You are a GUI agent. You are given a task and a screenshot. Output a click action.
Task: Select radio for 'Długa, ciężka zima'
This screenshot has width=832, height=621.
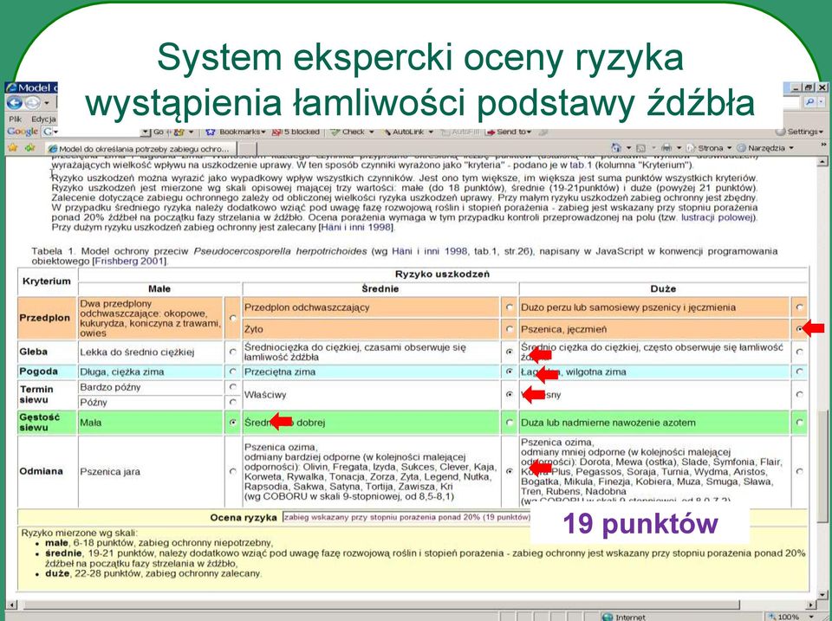233,372
